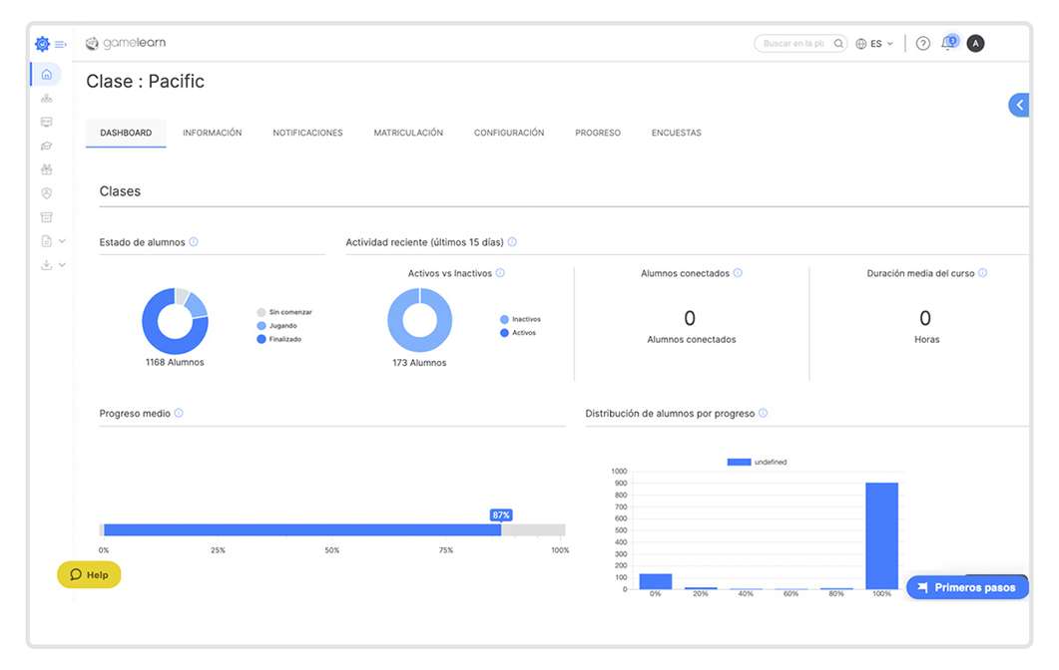
Task: Open the yellow Help chat button
Action: coord(89,575)
